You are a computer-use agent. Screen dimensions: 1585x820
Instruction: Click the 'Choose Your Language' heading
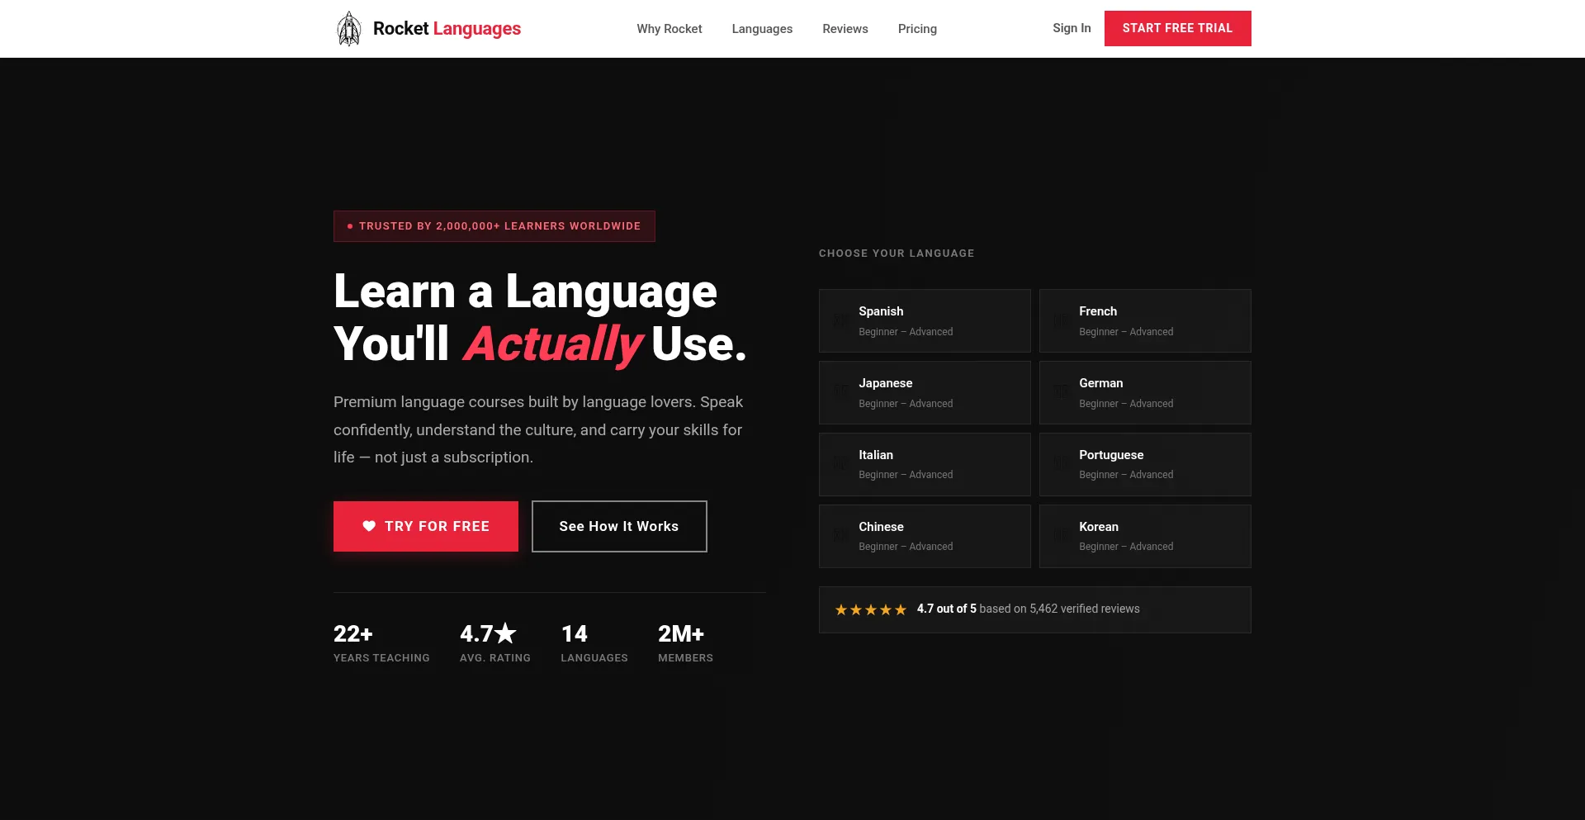(x=897, y=254)
